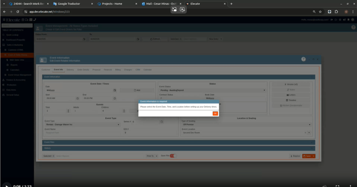Click the phone icon in Elecate header

coord(35,20)
